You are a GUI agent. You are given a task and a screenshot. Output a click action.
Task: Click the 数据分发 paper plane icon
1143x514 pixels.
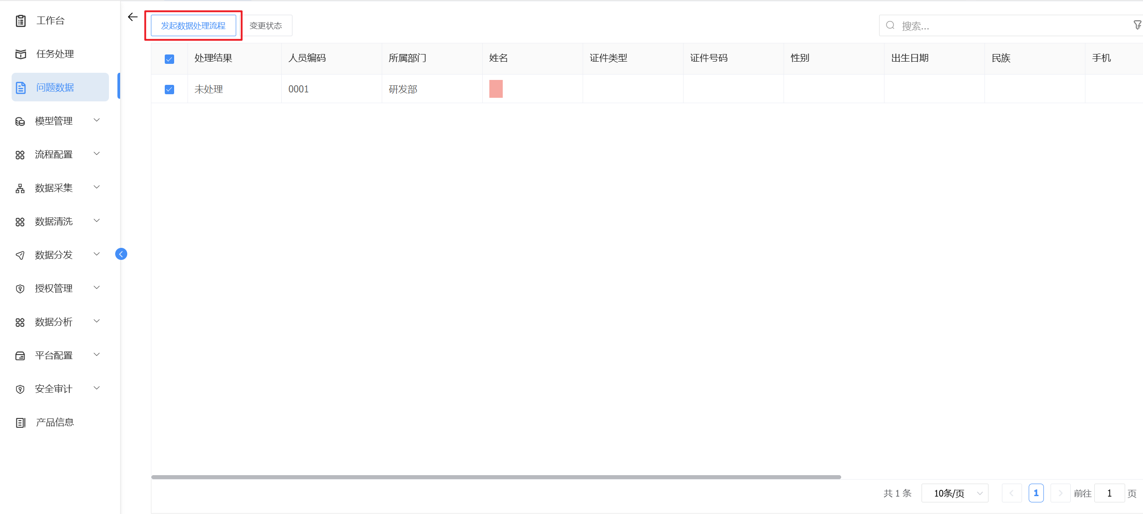pyautogui.click(x=20, y=255)
